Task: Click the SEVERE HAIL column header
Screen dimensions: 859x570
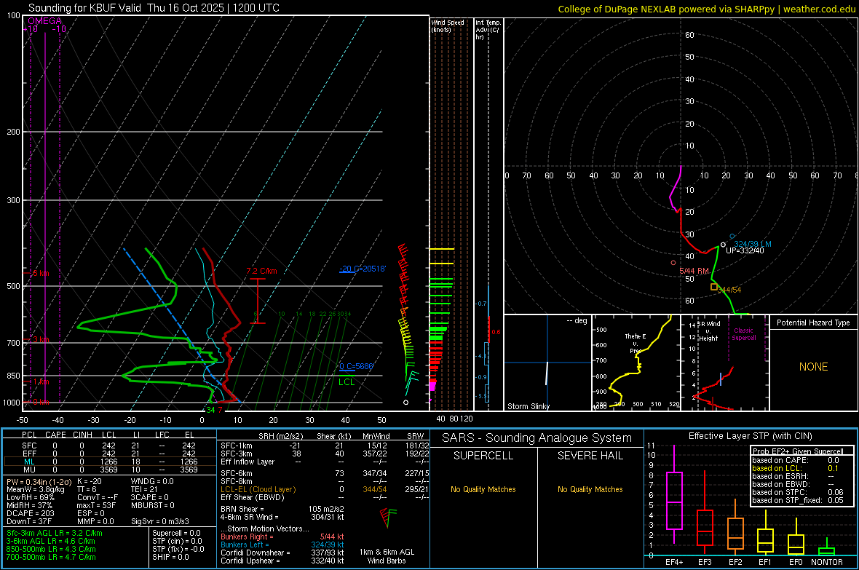Action: (x=590, y=456)
